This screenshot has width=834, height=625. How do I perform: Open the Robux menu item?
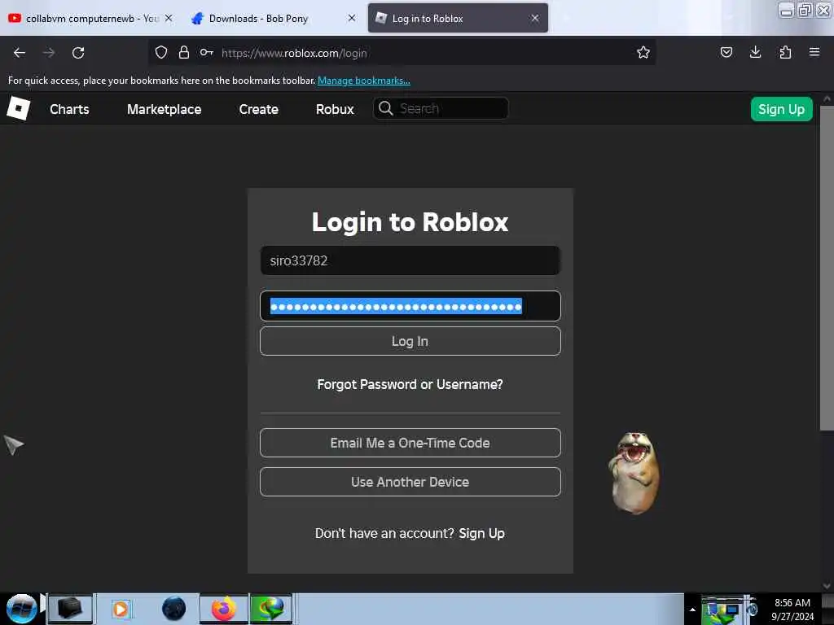335,110
